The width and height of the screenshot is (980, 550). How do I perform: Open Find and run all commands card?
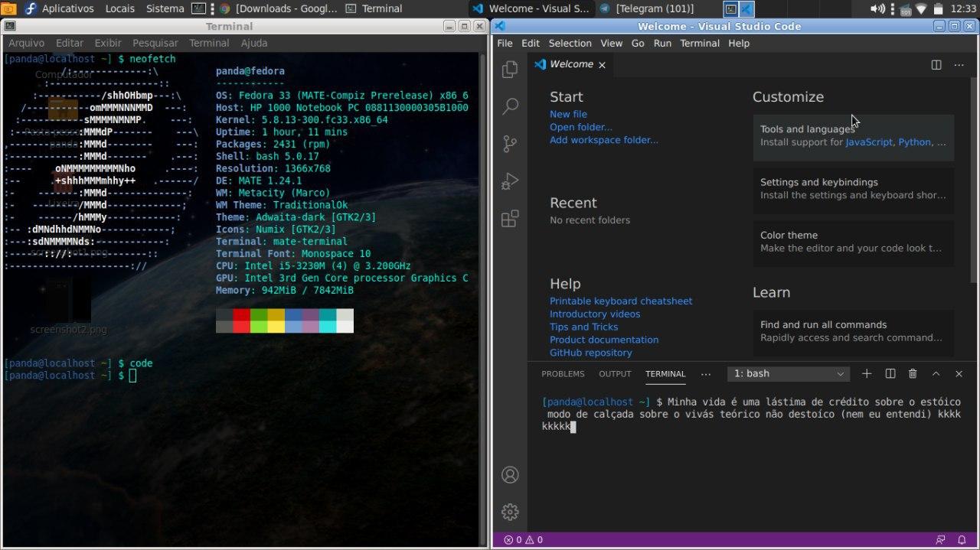pyautogui.click(x=854, y=331)
